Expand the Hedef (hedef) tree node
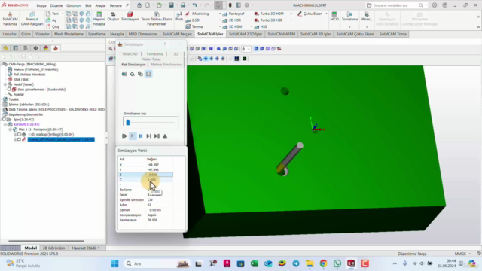 [x=5, y=84]
